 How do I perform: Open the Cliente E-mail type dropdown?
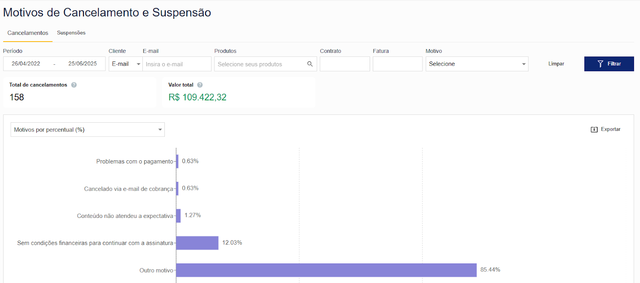[x=126, y=64]
